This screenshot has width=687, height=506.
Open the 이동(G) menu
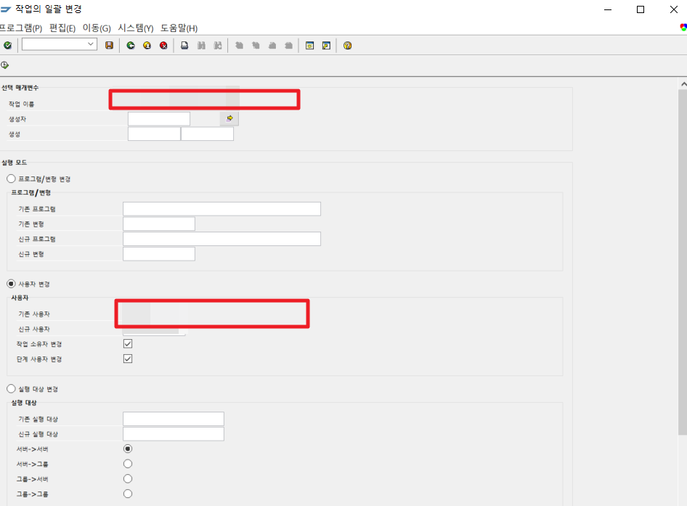pos(97,28)
